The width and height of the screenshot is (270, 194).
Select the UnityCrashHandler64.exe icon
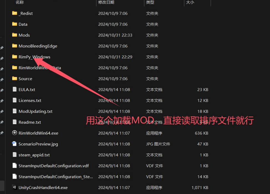15,187
